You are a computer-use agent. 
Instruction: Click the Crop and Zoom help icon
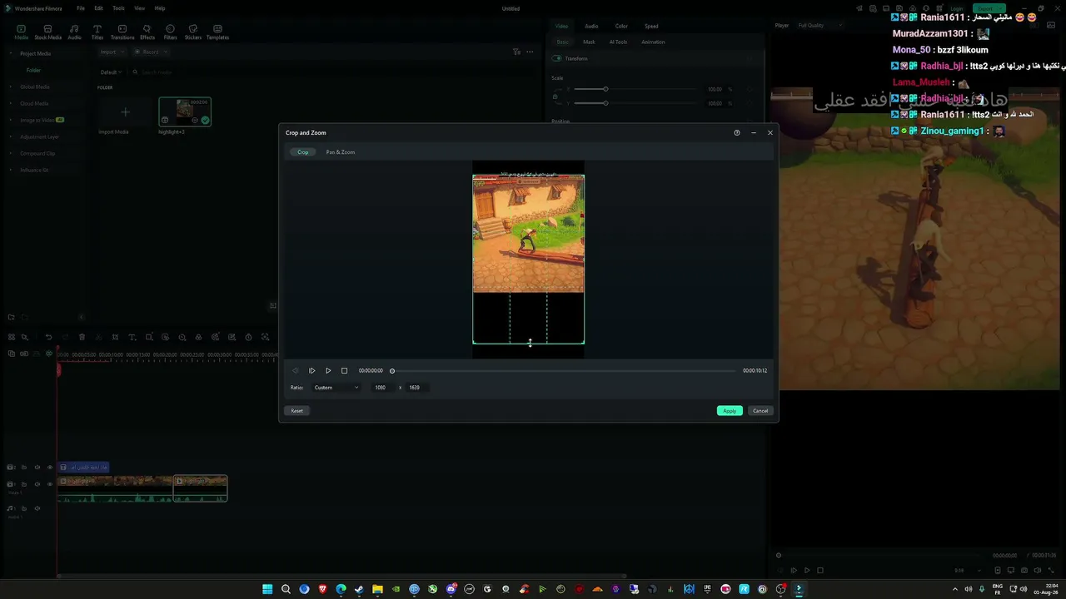tap(737, 133)
